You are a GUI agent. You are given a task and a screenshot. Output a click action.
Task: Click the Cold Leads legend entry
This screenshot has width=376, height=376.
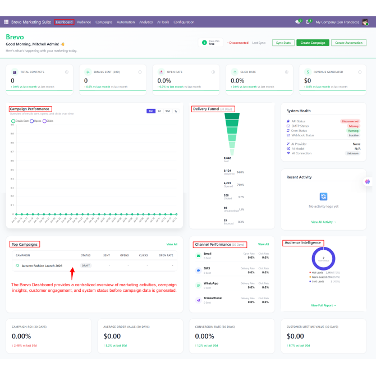click(x=324, y=282)
